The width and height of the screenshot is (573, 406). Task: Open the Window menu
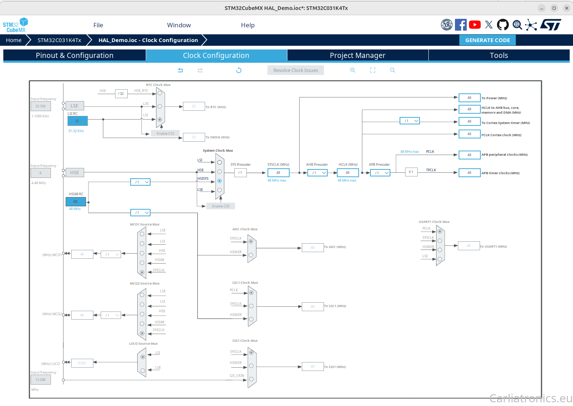[179, 25]
